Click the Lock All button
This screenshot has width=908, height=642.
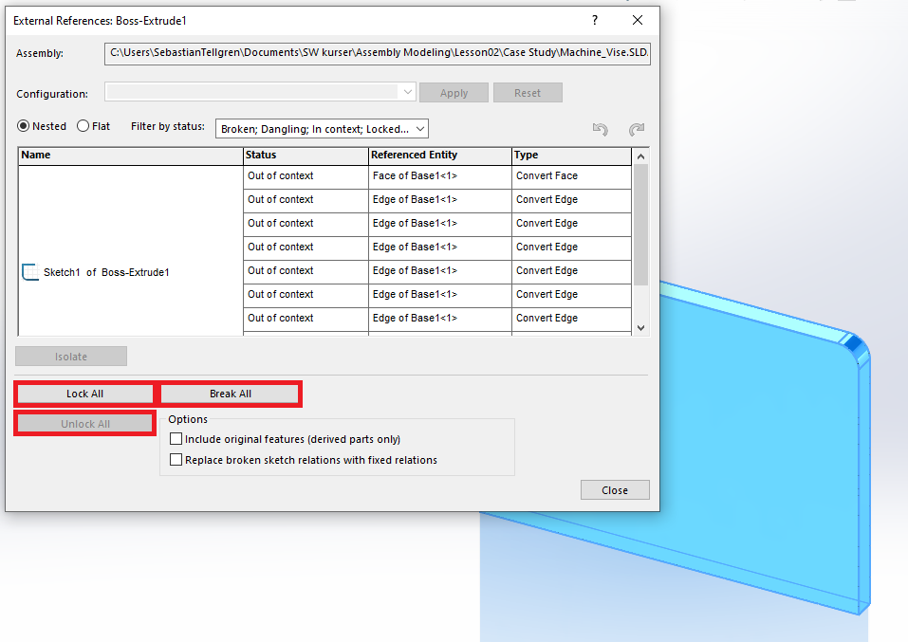pos(84,394)
